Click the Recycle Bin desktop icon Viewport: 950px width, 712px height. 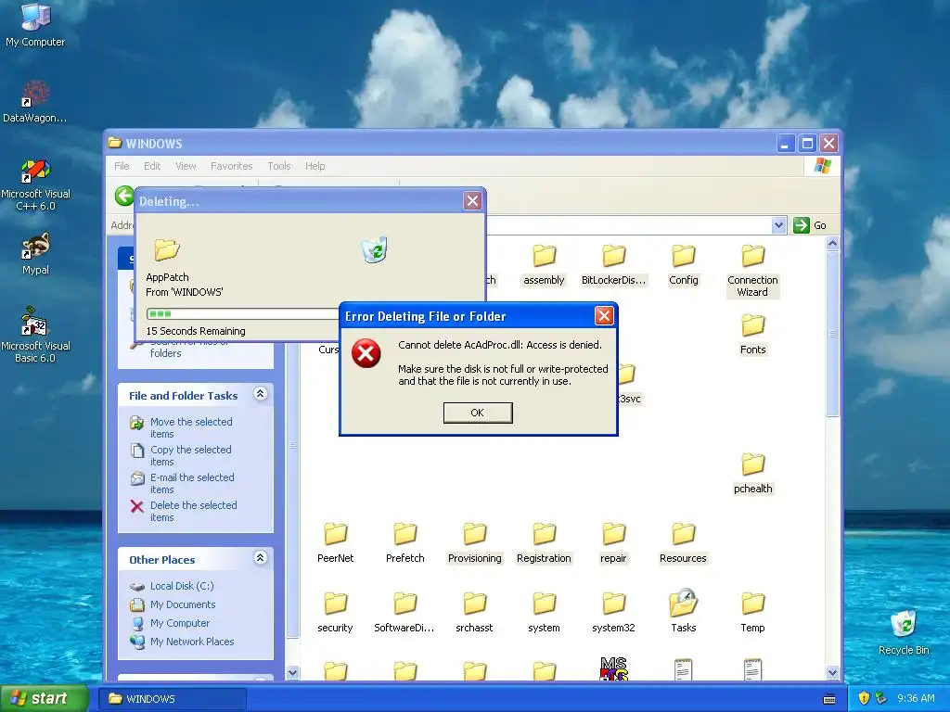(x=904, y=632)
